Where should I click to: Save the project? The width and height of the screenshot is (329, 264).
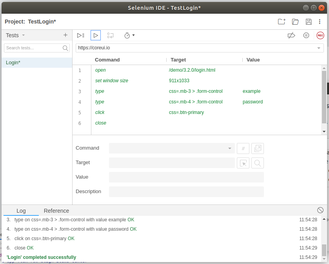coord(309,22)
